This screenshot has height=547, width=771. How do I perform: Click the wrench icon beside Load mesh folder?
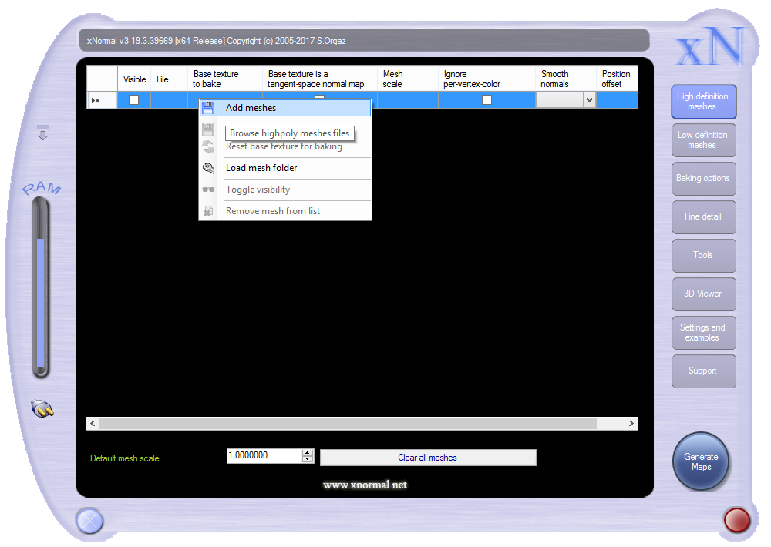[208, 168]
